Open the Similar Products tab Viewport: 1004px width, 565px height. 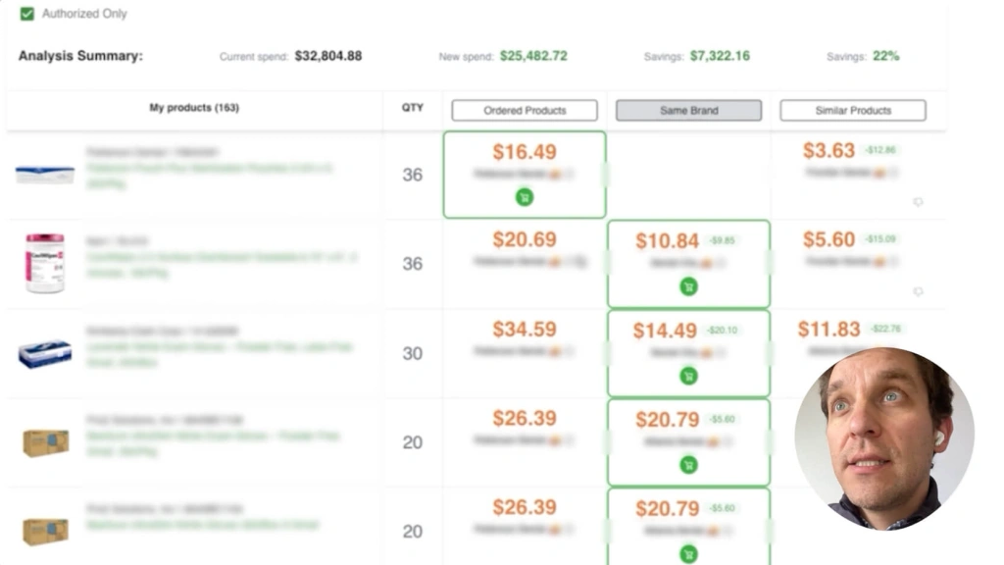[852, 111]
